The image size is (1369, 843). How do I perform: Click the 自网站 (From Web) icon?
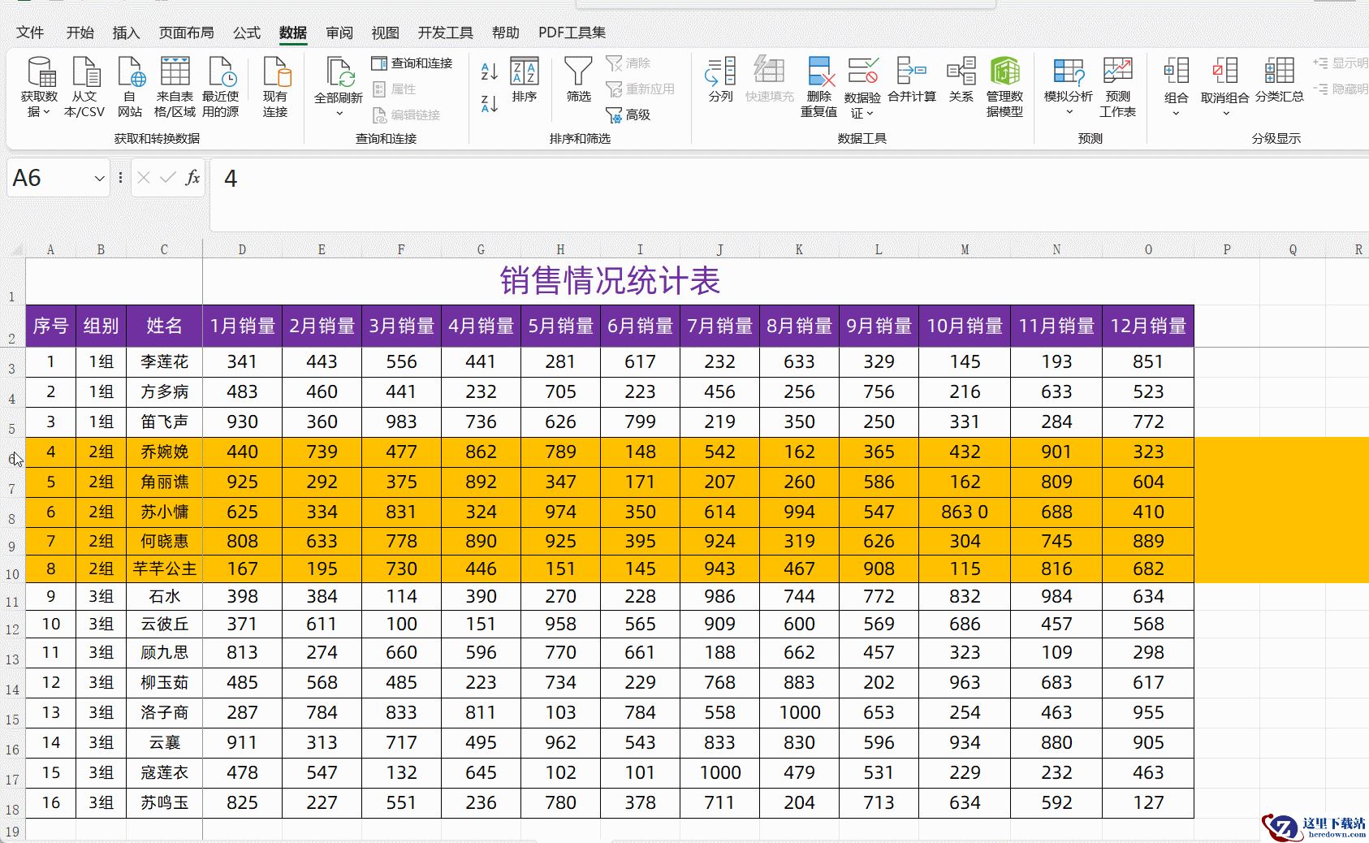[131, 71]
